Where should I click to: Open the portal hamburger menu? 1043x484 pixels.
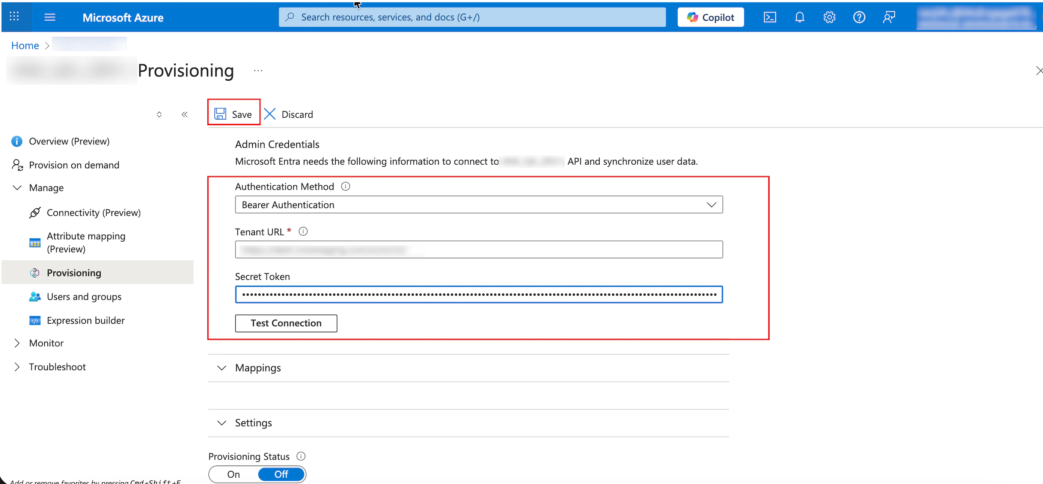pyautogui.click(x=50, y=17)
